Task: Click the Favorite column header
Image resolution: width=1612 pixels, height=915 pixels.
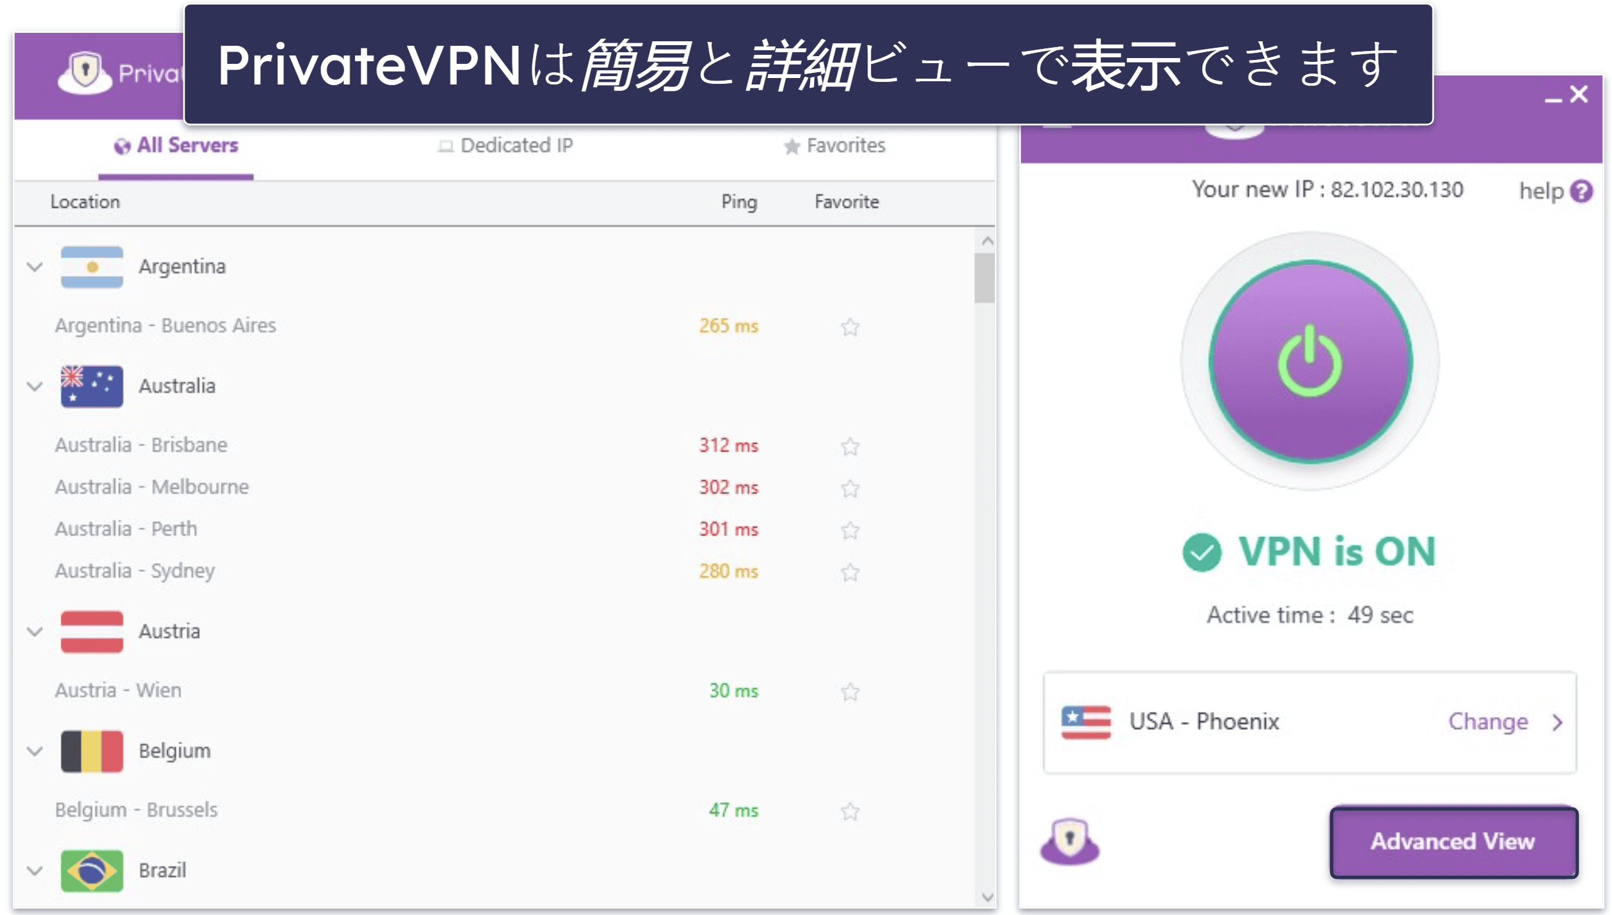Action: [x=847, y=202]
